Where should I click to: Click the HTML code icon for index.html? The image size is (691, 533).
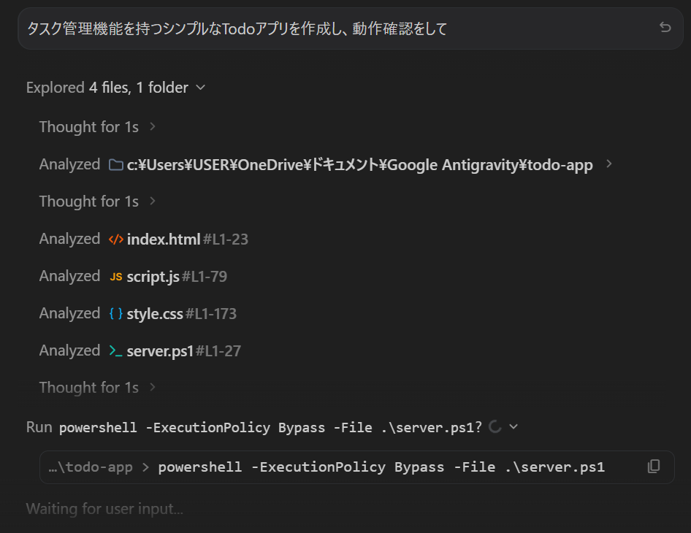pyautogui.click(x=116, y=239)
